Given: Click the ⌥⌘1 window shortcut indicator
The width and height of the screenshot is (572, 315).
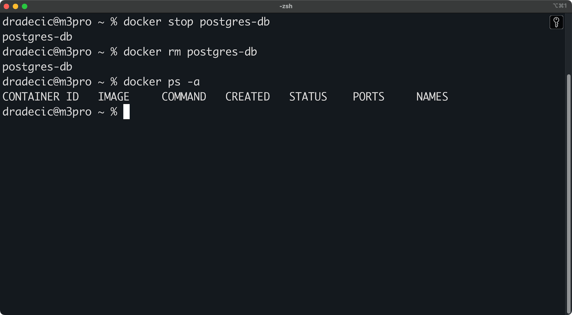Looking at the screenshot, I should (x=560, y=6).
